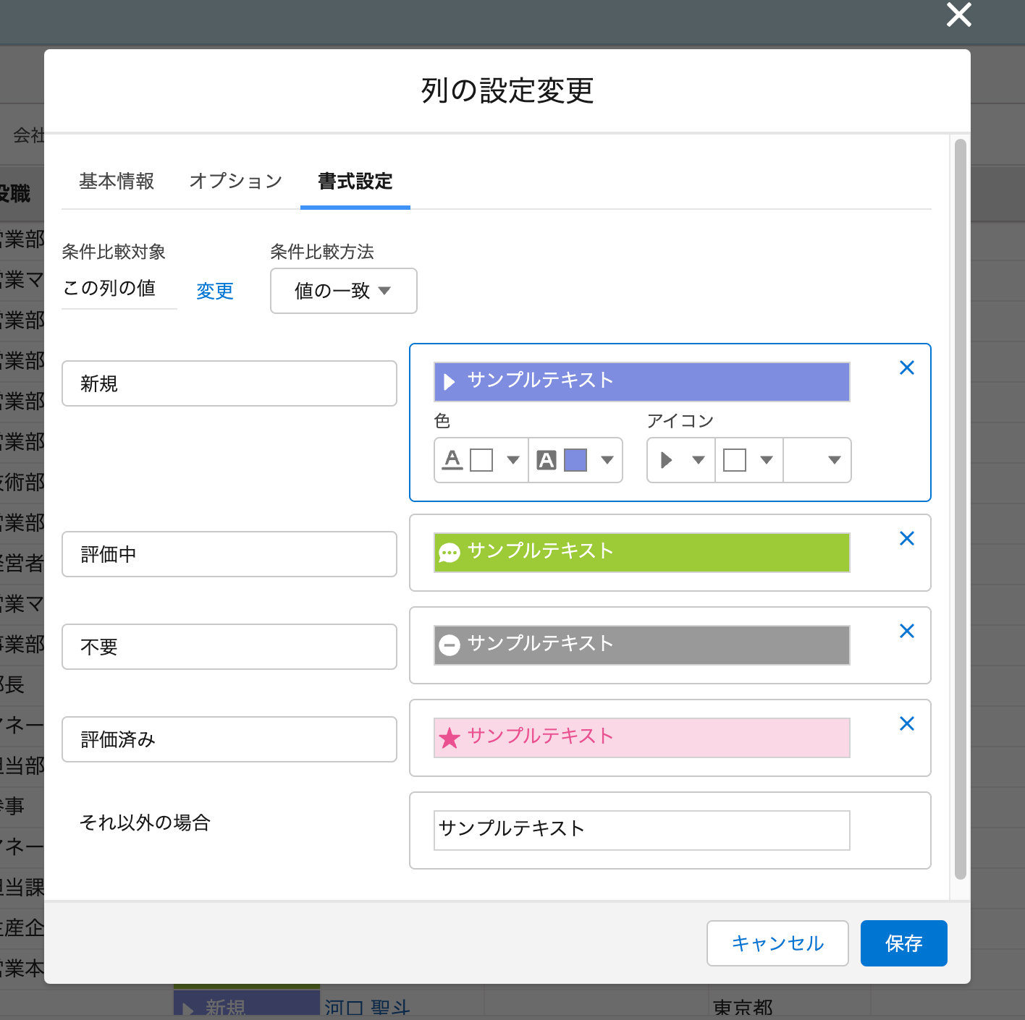Remove the 不要 format rule

click(x=906, y=631)
